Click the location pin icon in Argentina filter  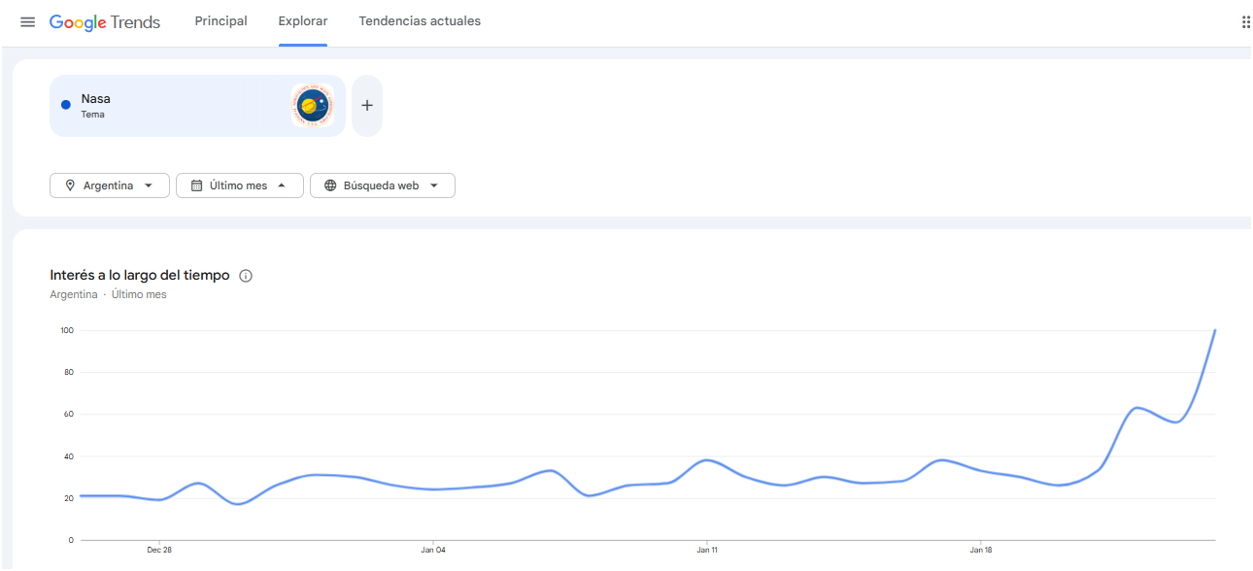click(x=70, y=185)
